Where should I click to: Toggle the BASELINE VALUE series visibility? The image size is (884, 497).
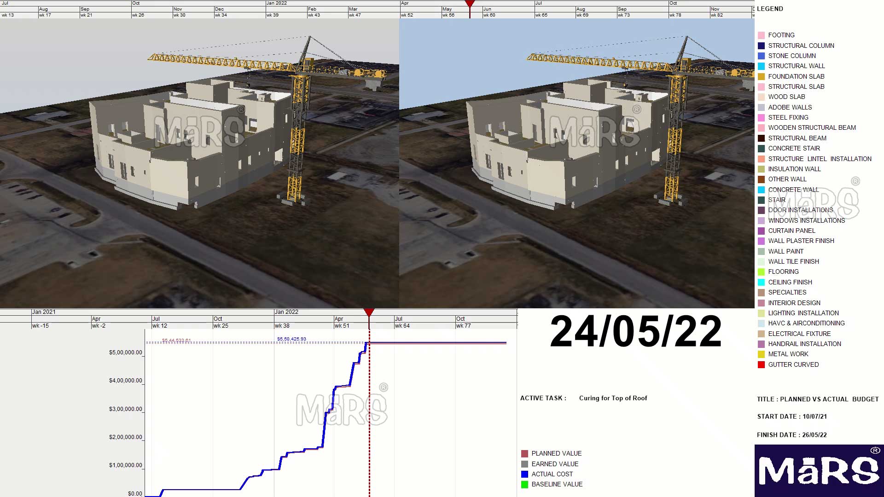point(524,484)
